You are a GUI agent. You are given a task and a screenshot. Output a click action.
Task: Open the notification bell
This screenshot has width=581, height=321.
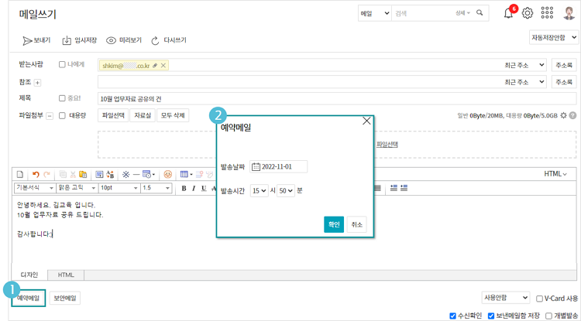click(508, 13)
